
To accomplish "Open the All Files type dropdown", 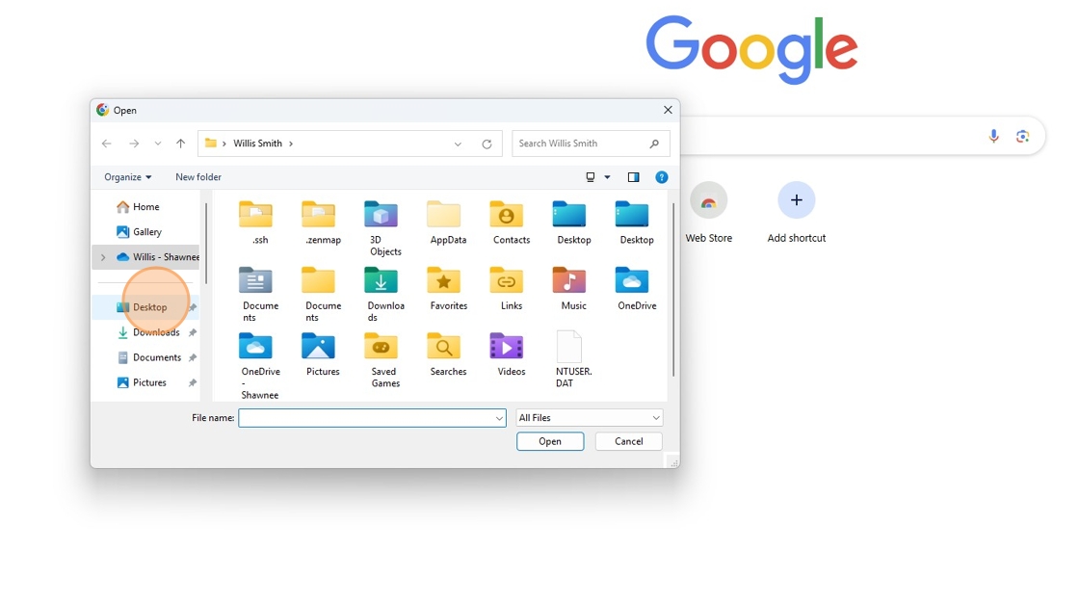I will tap(589, 418).
